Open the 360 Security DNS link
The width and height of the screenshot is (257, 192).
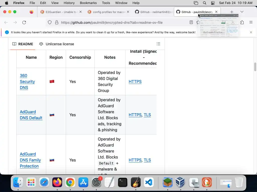pyautogui.click(x=27, y=81)
